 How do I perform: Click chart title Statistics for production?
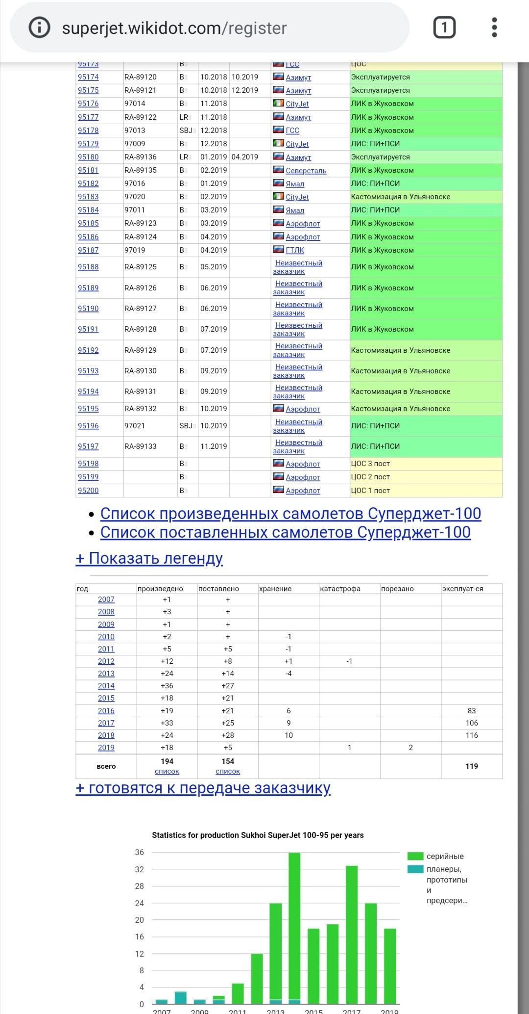coord(258,835)
